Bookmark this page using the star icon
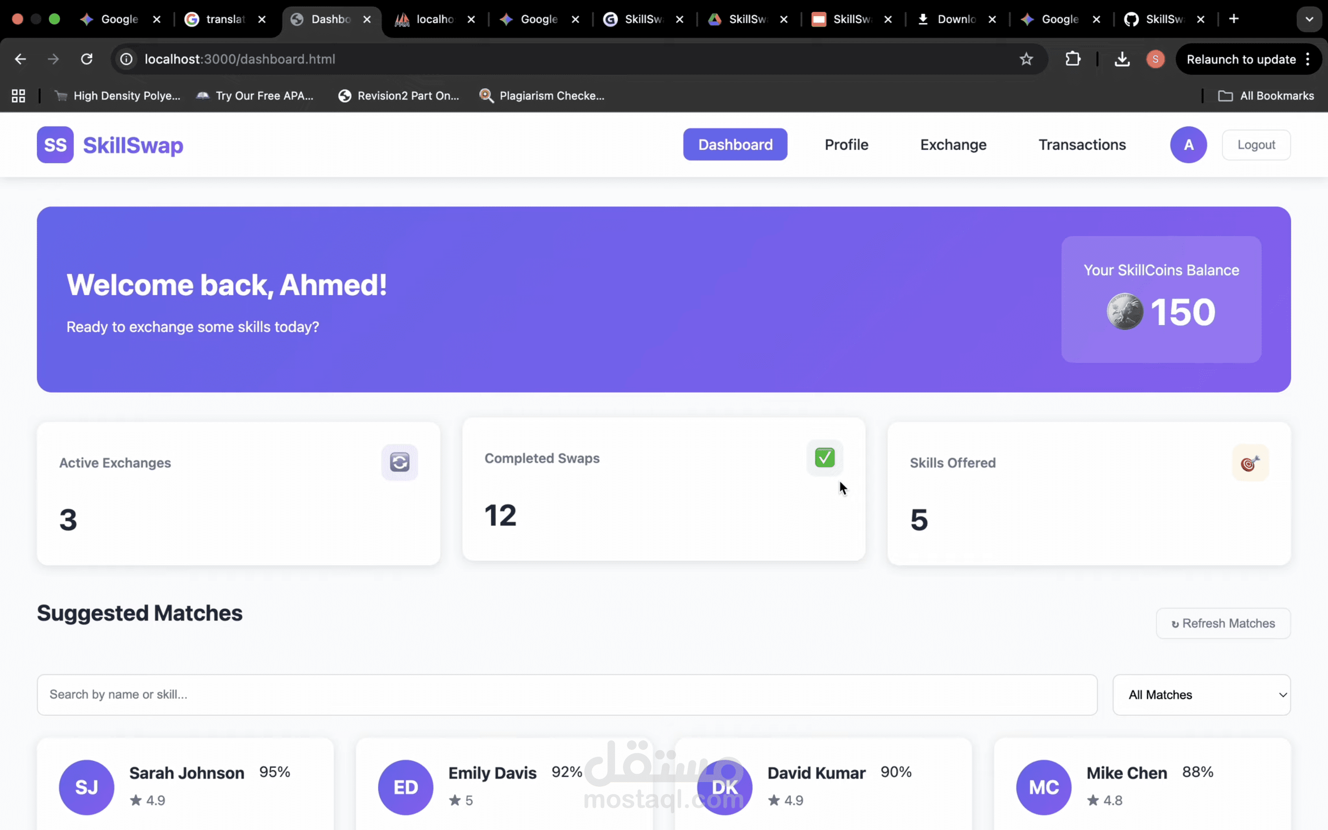This screenshot has height=830, width=1328. pyautogui.click(x=1026, y=59)
